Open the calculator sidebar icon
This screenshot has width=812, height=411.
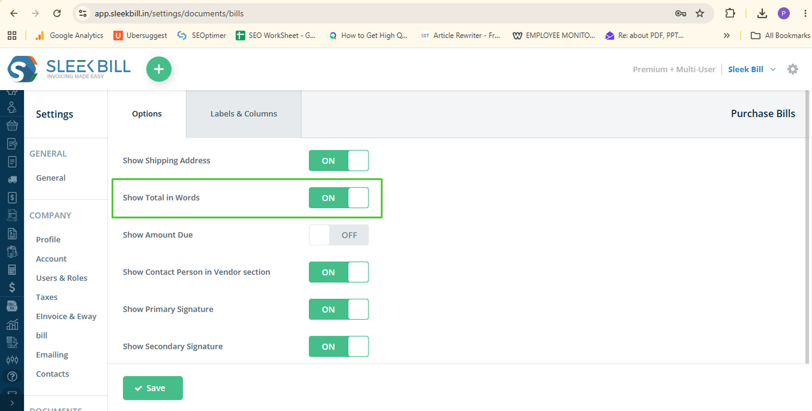point(11,270)
